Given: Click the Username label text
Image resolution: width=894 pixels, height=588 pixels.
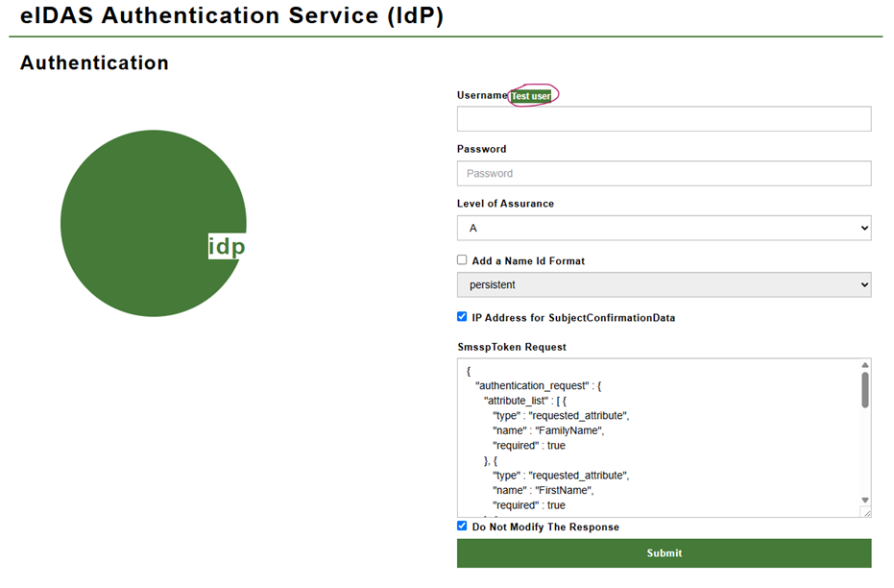Looking at the screenshot, I should [482, 95].
